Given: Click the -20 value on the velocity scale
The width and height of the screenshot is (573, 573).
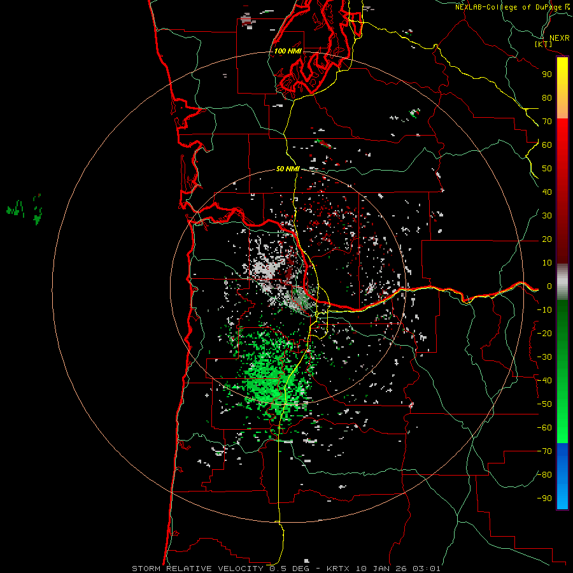Looking at the screenshot, I should pos(544,334).
